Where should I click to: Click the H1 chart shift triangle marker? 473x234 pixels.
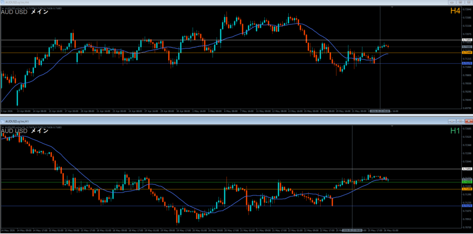[392, 126]
